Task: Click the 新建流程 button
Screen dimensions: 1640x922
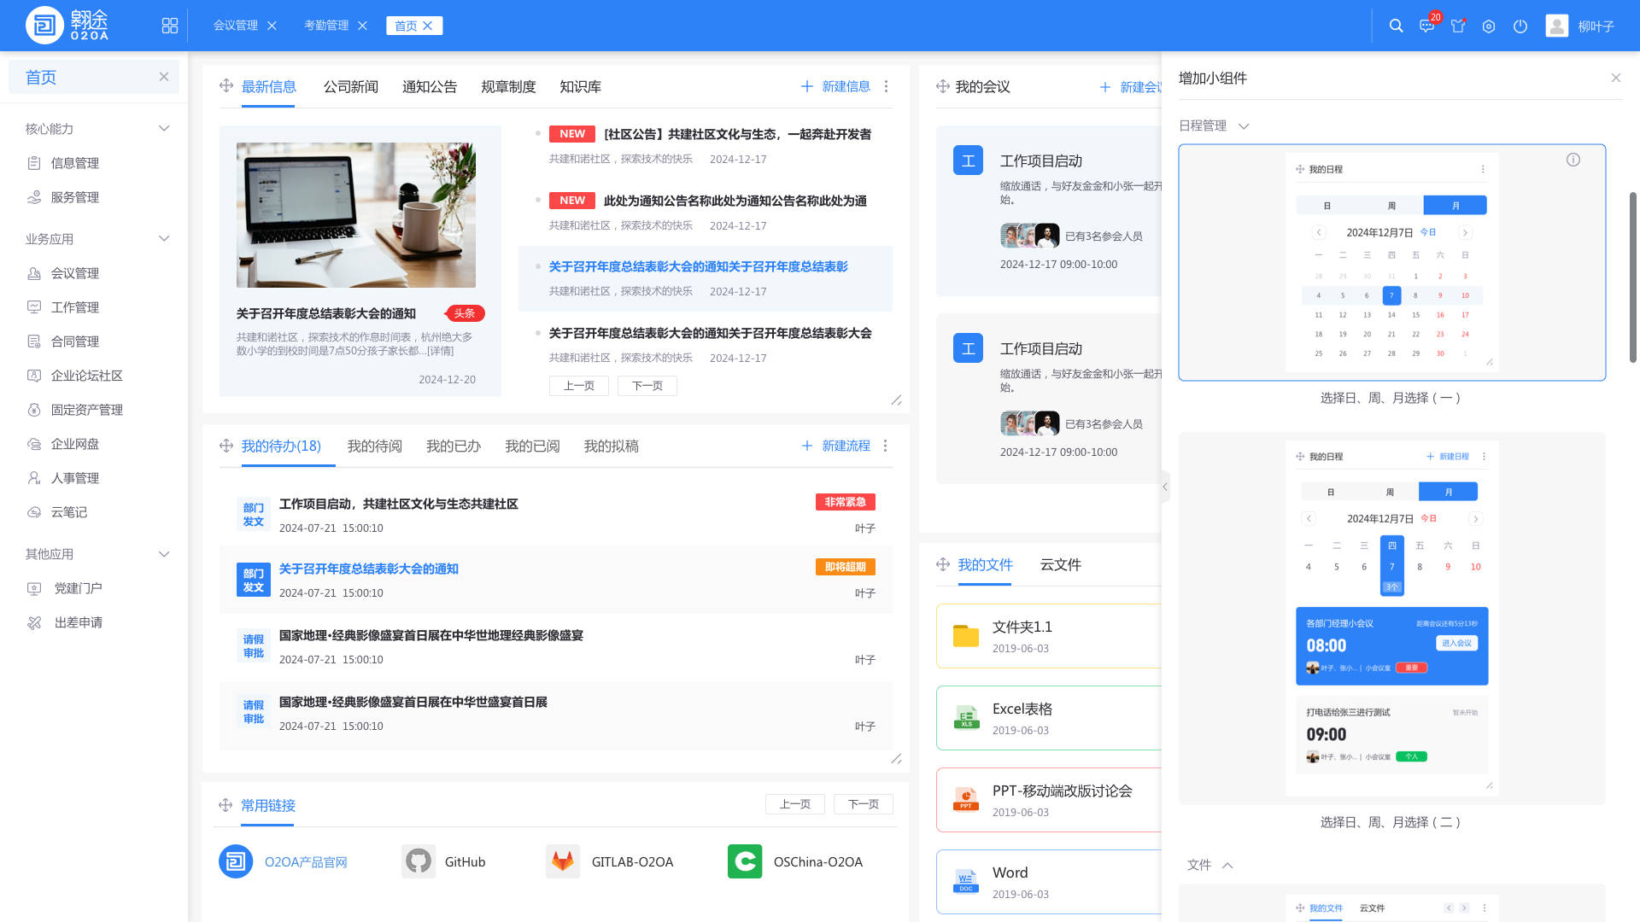Action: pos(846,446)
